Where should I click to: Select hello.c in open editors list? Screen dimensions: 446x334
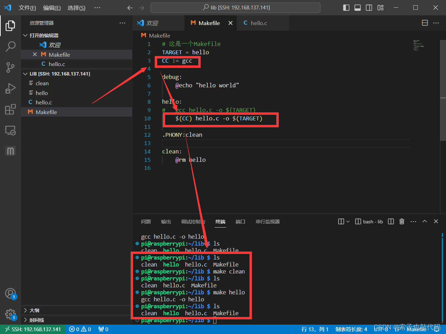(77, 64)
